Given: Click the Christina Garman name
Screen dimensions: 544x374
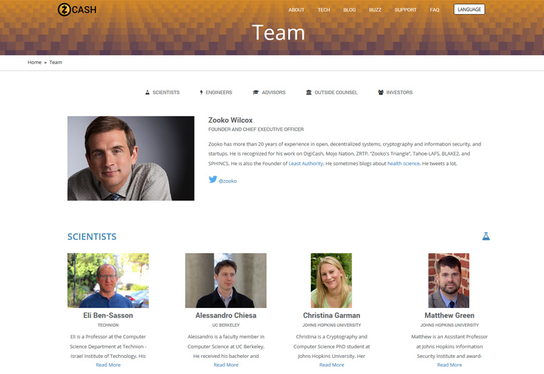Looking at the screenshot, I should click(x=331, y=315).
